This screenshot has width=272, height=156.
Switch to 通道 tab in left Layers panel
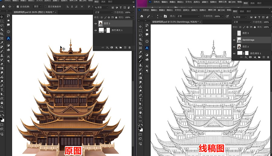coord(103,2)
